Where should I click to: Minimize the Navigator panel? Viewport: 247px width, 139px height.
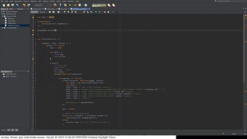(28, 71)
